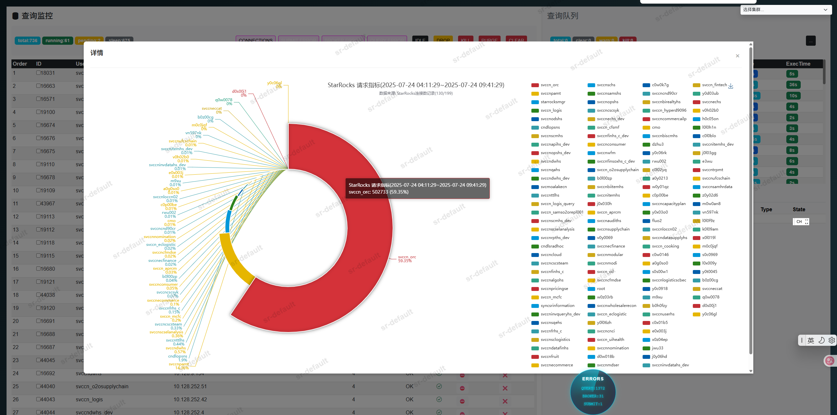The width and height of the screenshot is (837, 415).
Task: Select IP 10.128.252.42 in row 26
Action: pyautogui.click(x=190, y=399)
